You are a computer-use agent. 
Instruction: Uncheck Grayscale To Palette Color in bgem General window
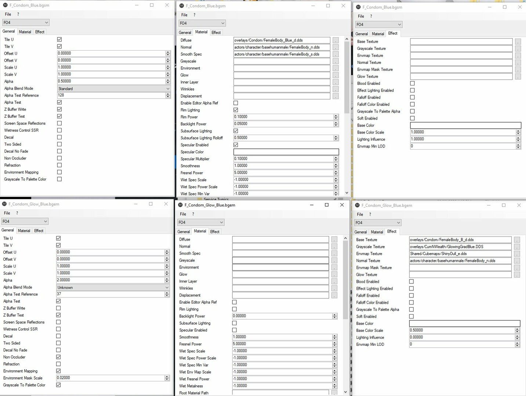58,385
